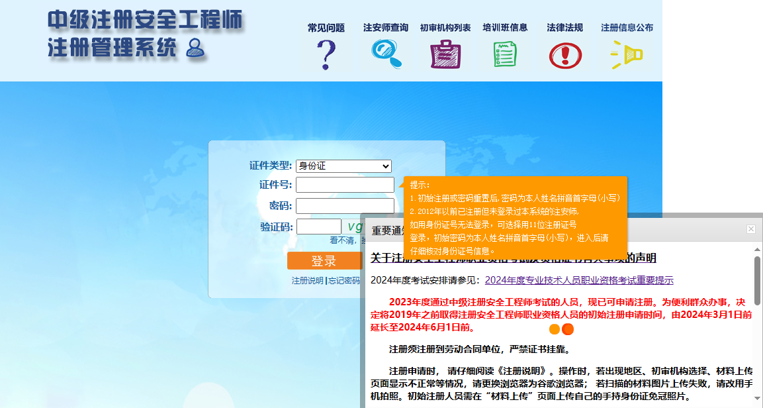Click the text 注册须注册到劳动合同单位，严禁证书挂靠
The image size is (763, 408).
pos(479,349)
